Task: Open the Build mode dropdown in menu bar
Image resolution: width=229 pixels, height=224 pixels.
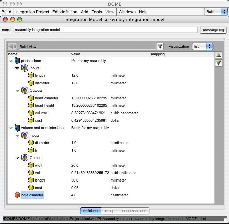Action: pos(216,12)
